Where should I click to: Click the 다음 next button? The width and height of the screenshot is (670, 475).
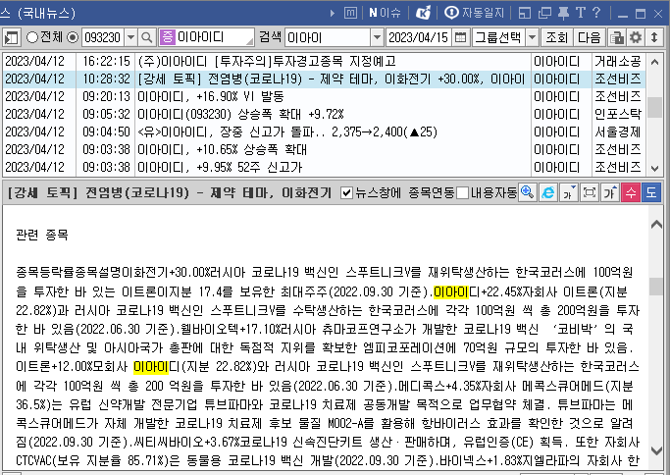coord(589,37)
